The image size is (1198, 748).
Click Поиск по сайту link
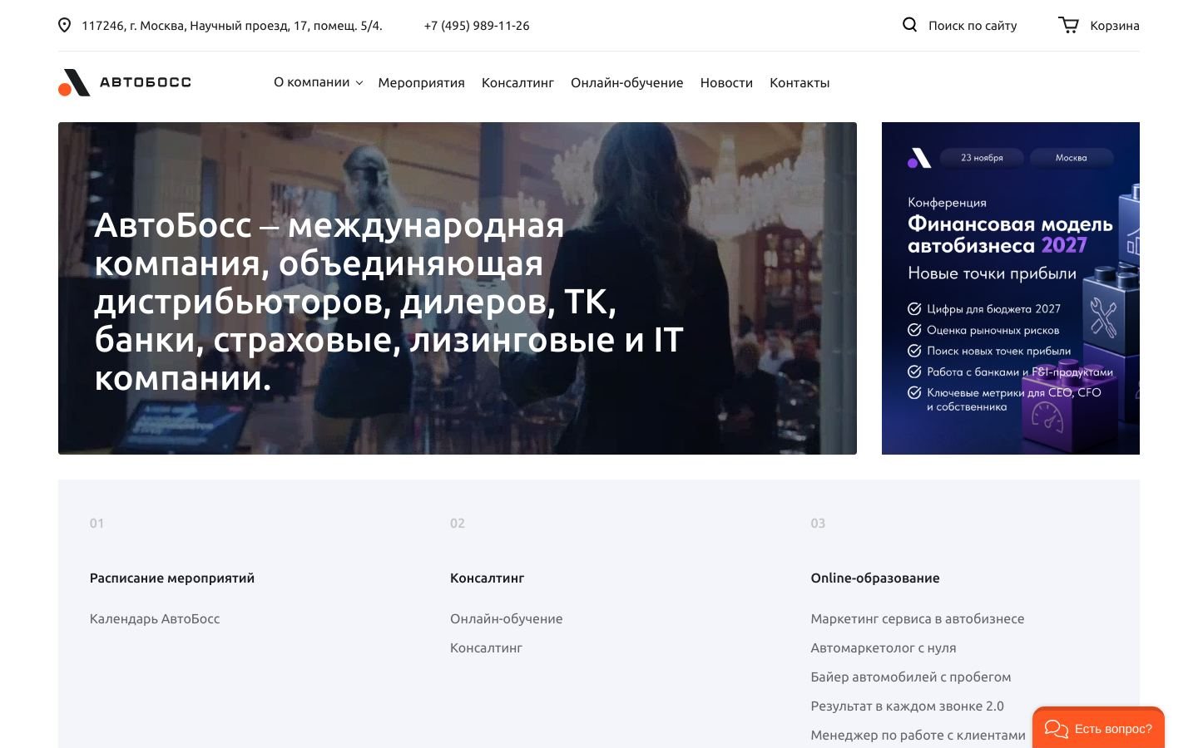point(973,26)
